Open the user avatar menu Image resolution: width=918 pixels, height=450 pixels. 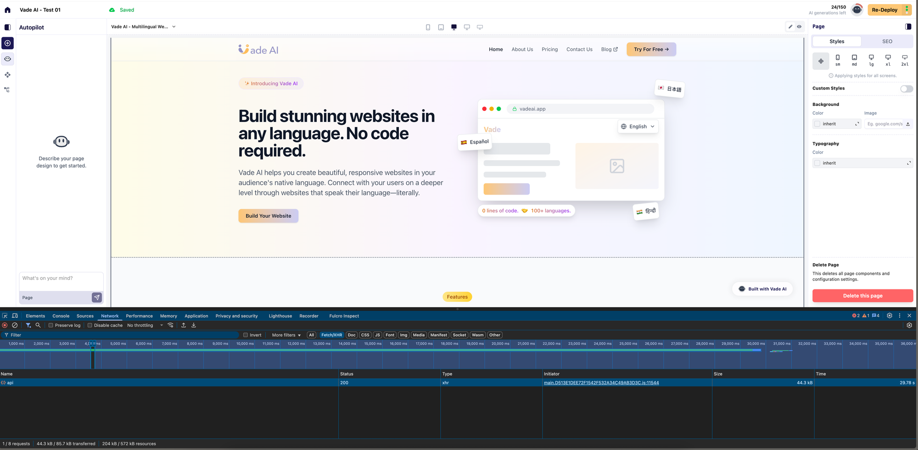(x=856, y=10)
